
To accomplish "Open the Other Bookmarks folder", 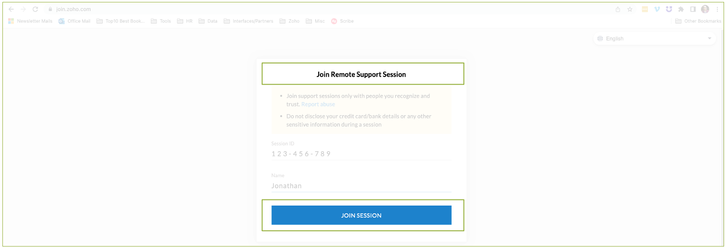I will click(698, 21).
